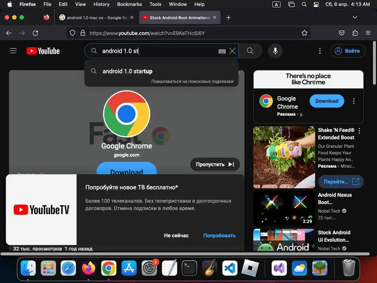Image resolution: width=377 pixels, height=283 pixels.
Task: Open the Apple menu
Action: (x=10, y=4)
